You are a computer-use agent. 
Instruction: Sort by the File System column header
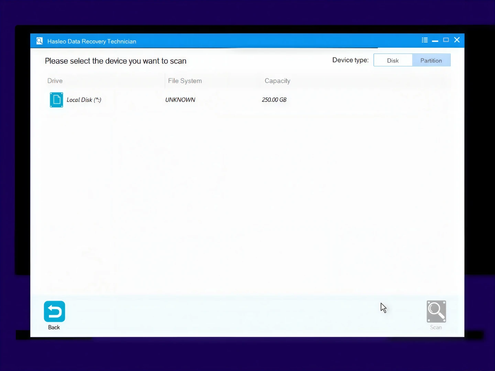(x=185, y=81)
